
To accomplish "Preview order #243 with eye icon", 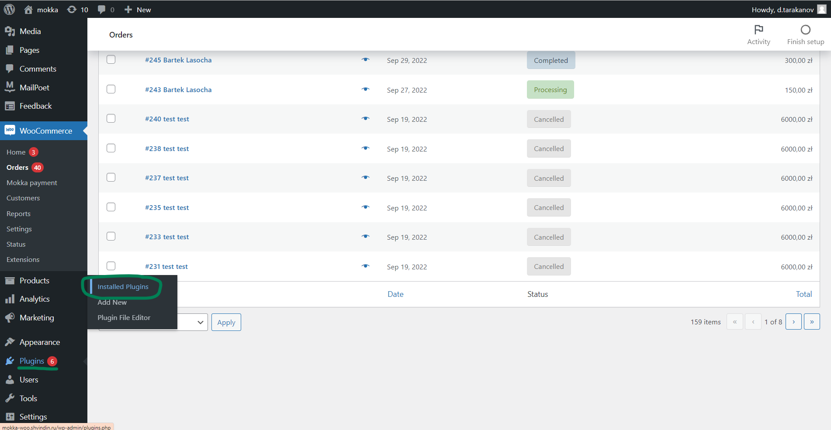I will click(366, 89).
